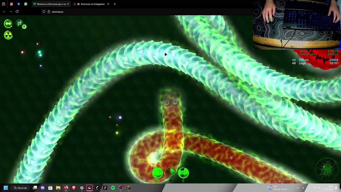This screenshot has height=192, width=341.
Task: Open the notification bell in the tray
Action: (336, 188)
